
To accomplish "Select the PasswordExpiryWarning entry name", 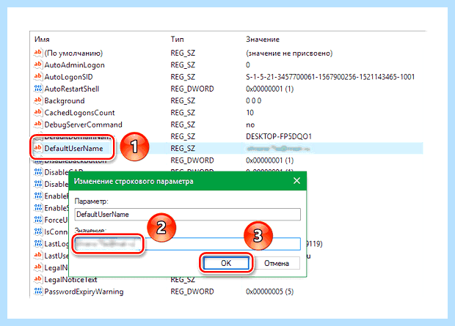I will pos(84,292).
